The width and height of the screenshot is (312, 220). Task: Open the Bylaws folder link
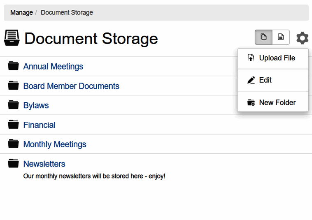click(36, 105)
